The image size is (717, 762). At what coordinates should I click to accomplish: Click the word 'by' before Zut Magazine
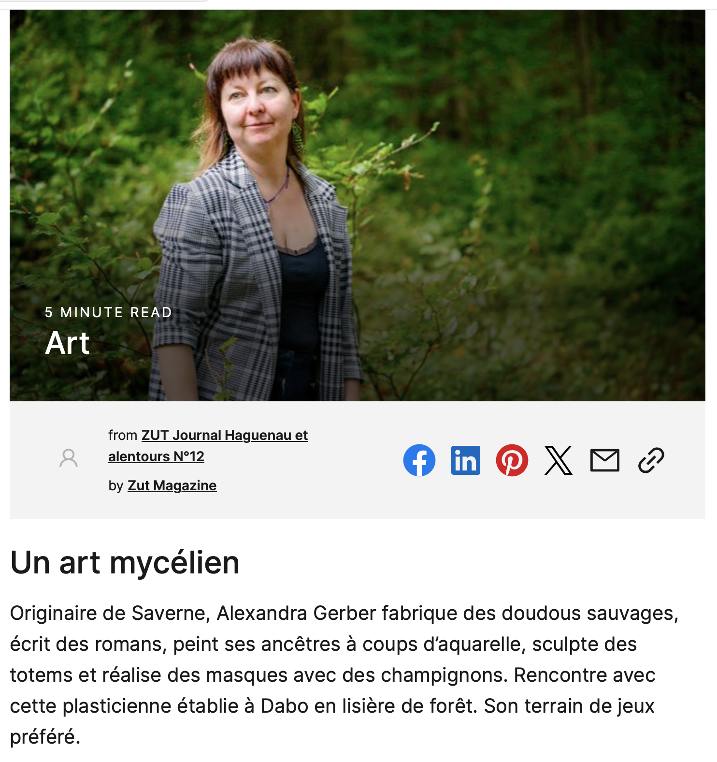(x=116, y=486)
